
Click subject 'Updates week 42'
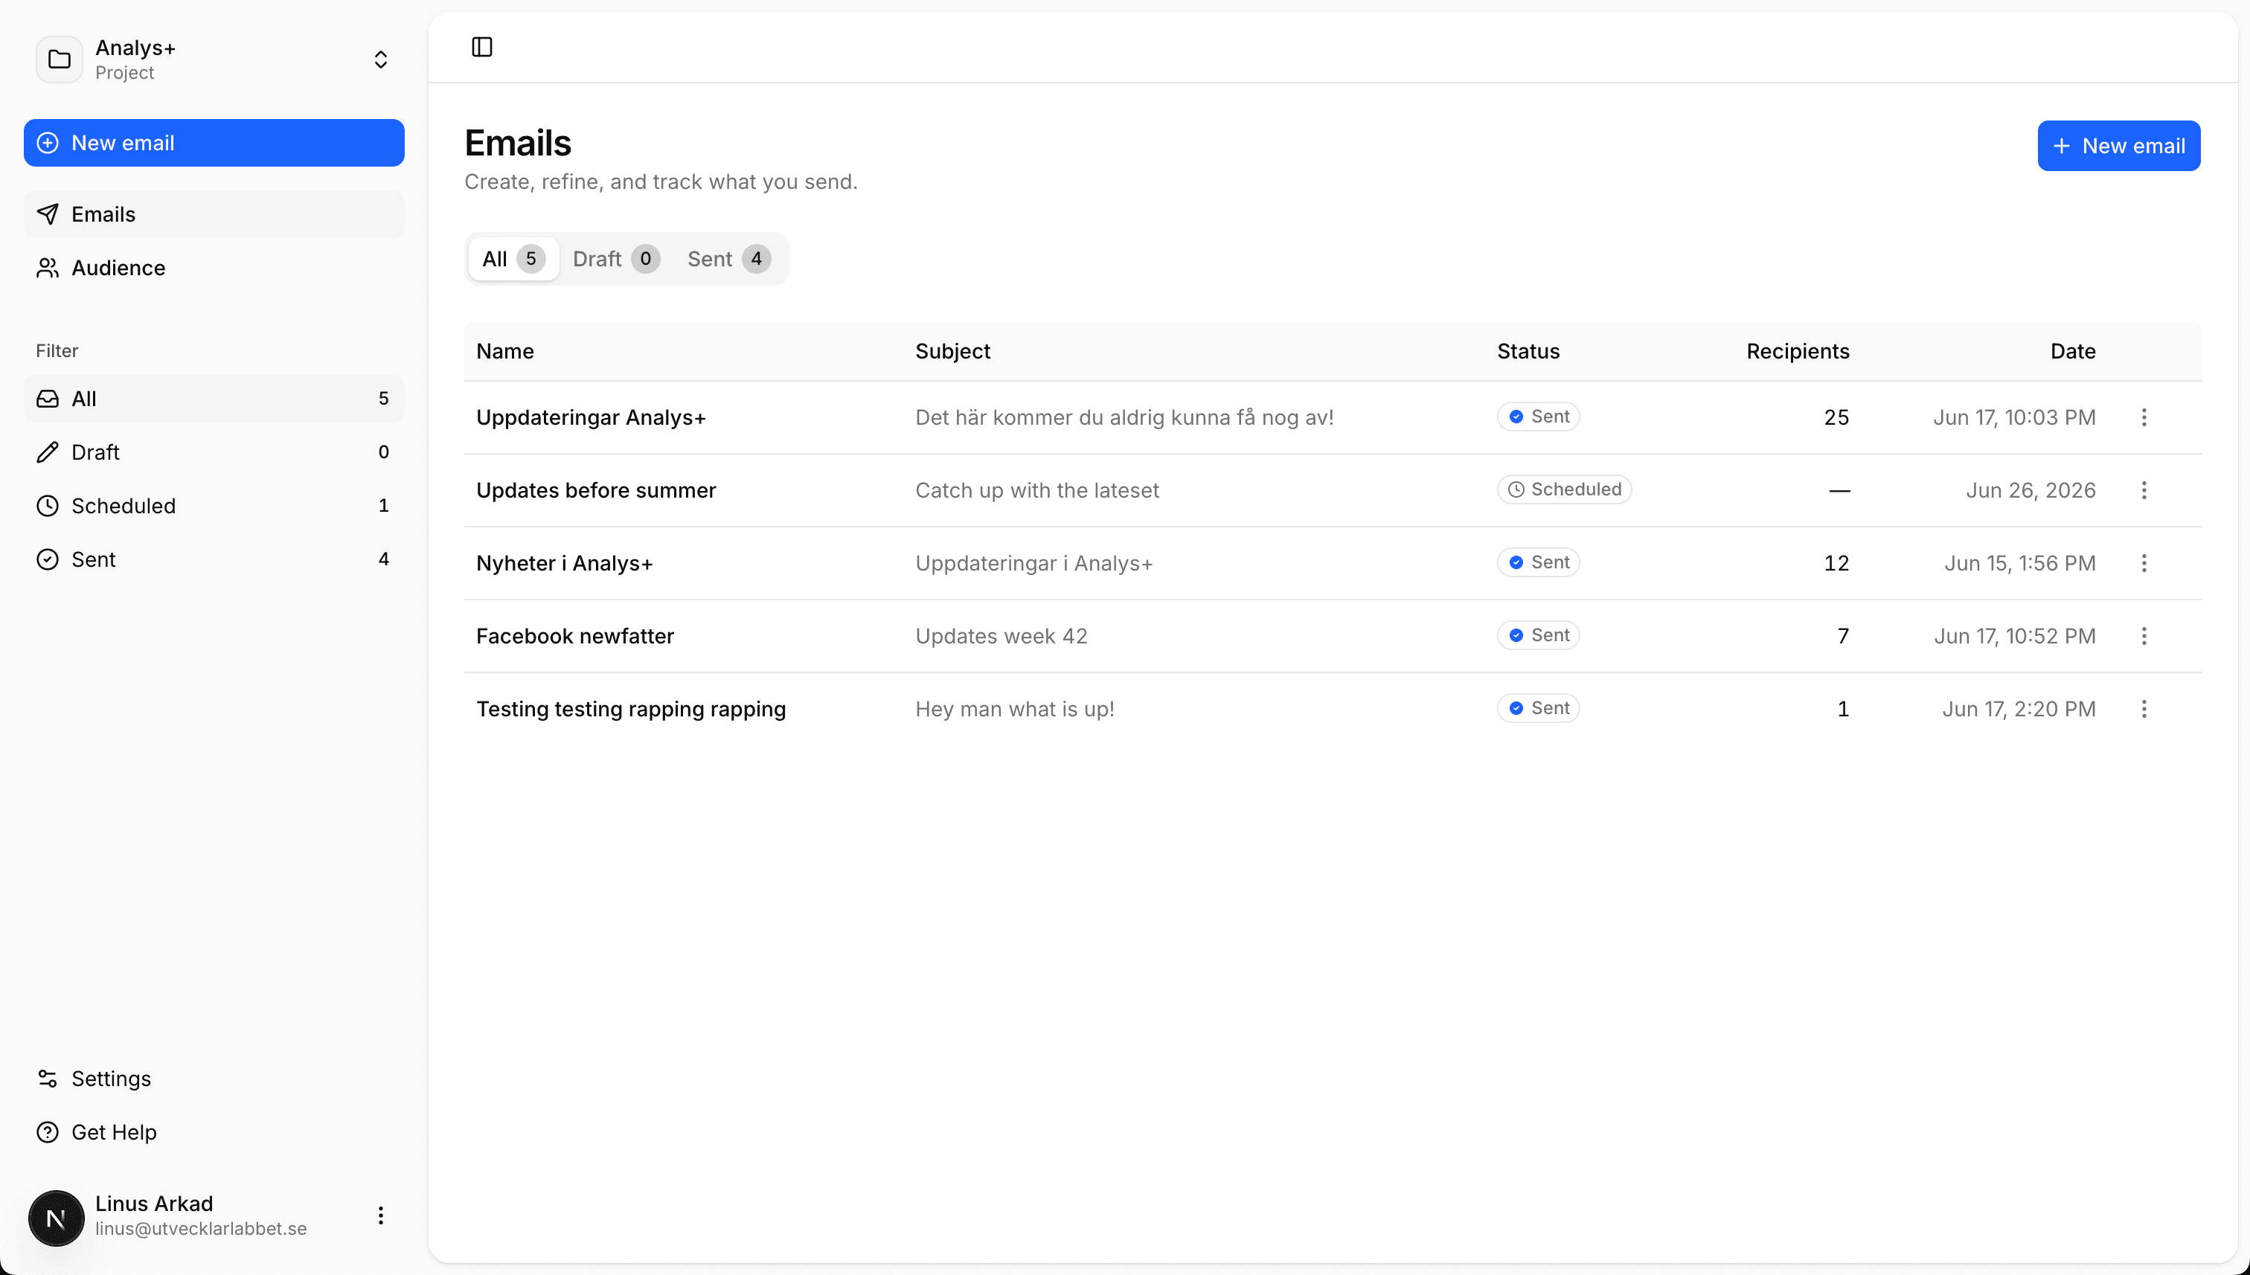click(x=1001, y=636)
